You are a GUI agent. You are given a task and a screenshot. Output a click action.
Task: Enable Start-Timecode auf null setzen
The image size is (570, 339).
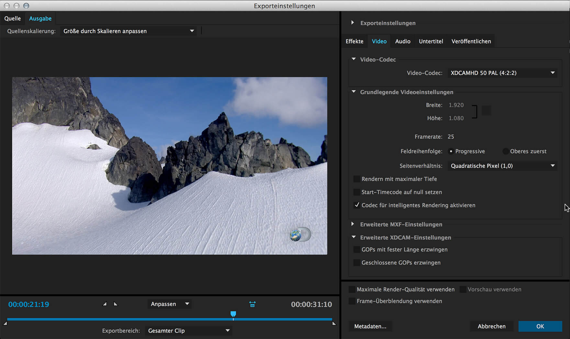pos(357,192)
